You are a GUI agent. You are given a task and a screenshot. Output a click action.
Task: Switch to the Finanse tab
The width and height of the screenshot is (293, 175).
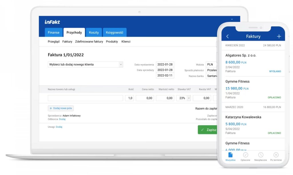point(54,33)
